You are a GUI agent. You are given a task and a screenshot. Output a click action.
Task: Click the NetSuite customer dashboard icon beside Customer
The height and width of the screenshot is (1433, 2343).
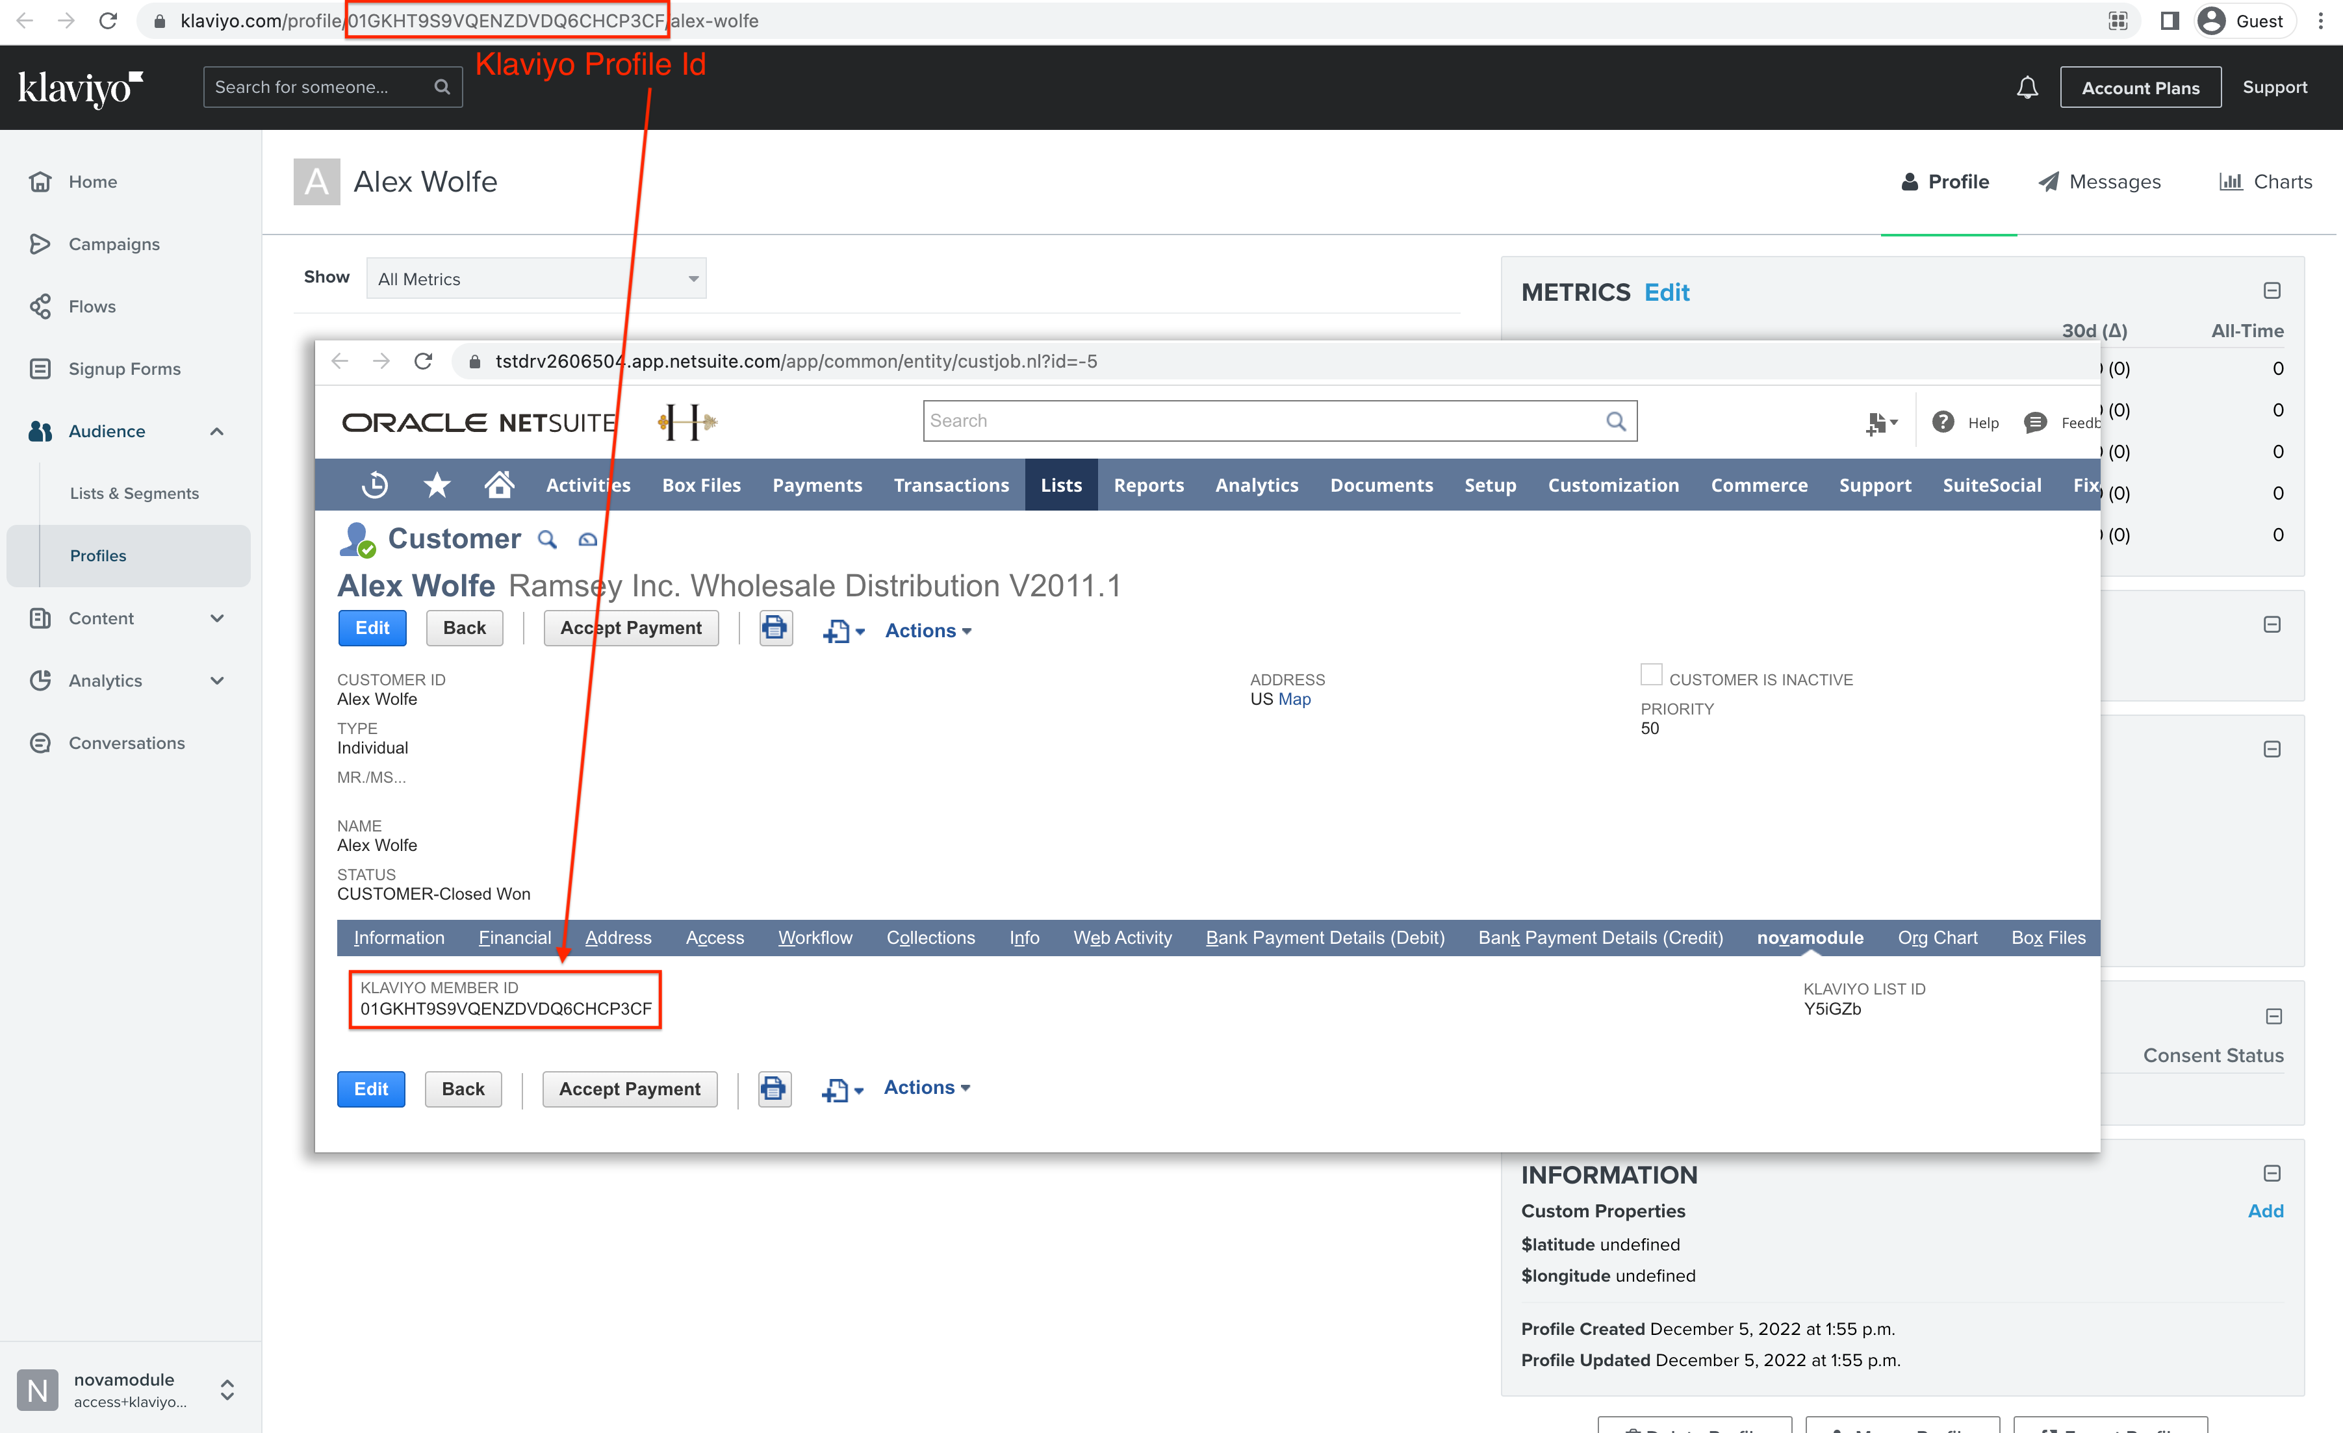click(x=587, y=539)
